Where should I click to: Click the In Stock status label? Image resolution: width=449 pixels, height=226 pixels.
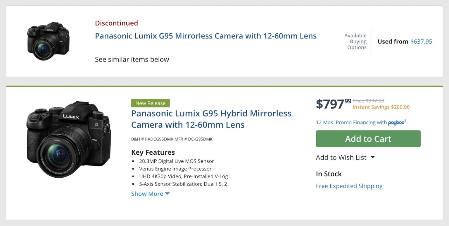tap(329, 174)
